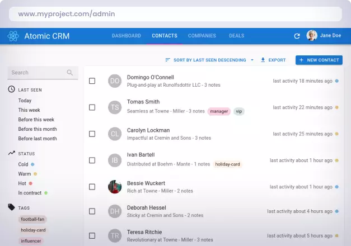Click the search magnifier icon
This screenshot has width=351, height=246.
pyautogui.click(x=70, y=72)
